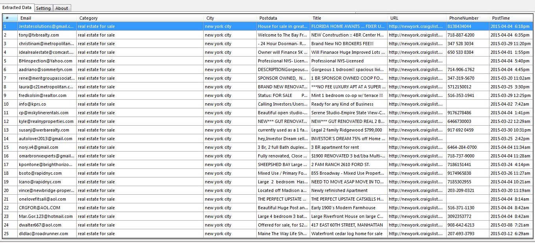Click postdata SHEEPSHED BAY Large ...

[283, 164]
